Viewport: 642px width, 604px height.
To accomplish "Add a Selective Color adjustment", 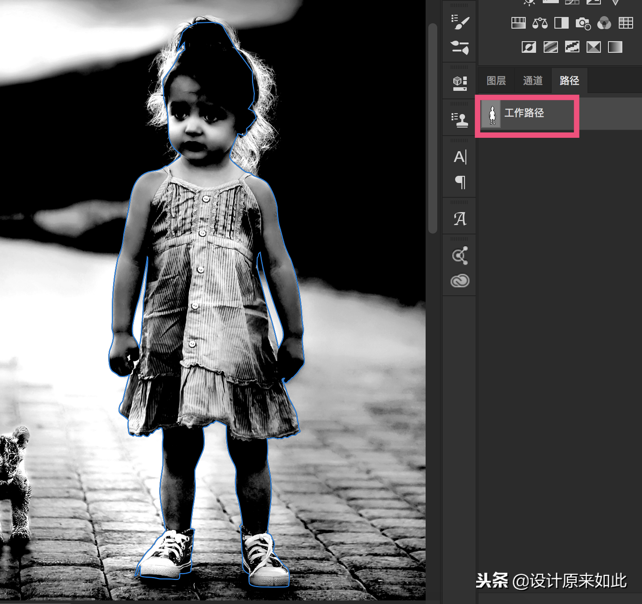I will [593, 47].
